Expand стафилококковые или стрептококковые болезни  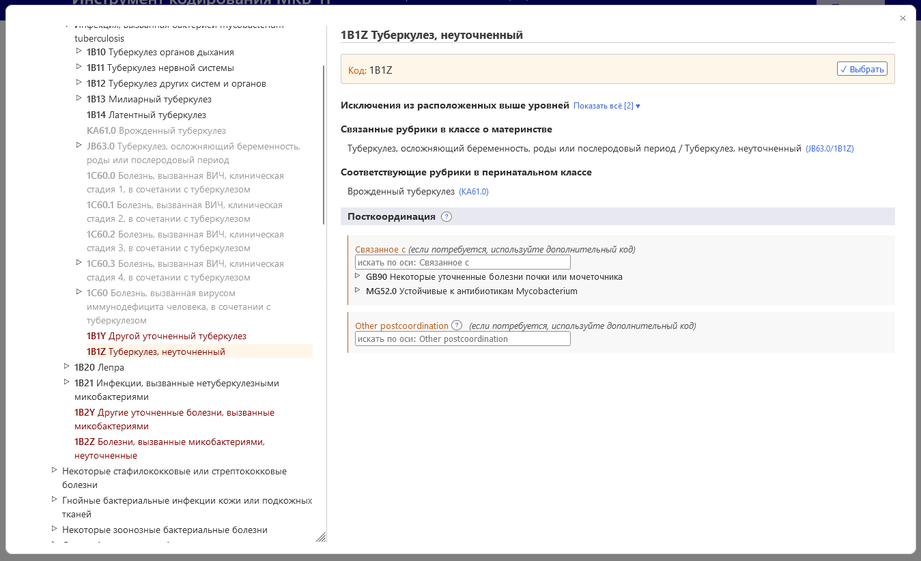(54, 470)
